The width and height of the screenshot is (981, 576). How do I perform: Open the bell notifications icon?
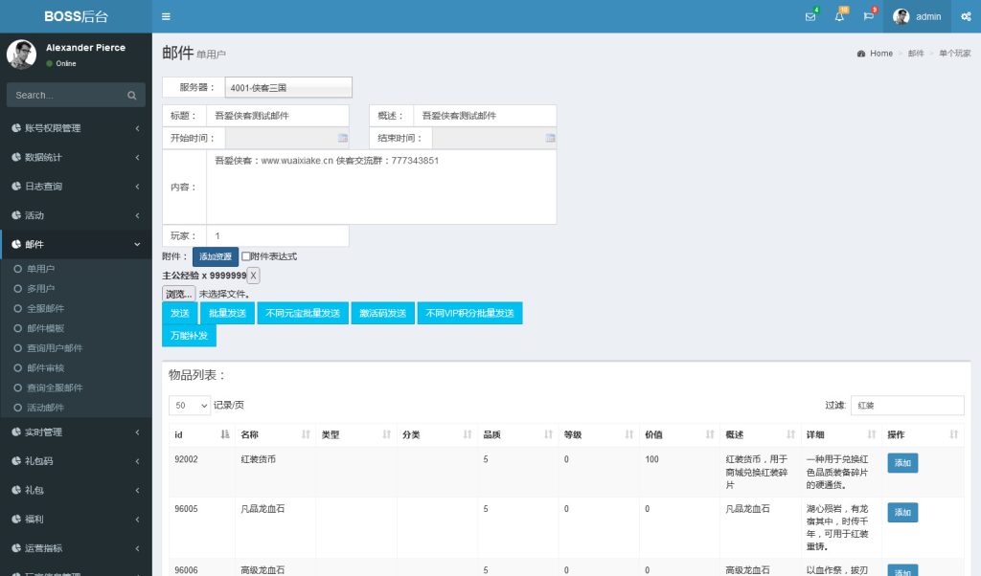pyautogui.click(x=840, y=16)
